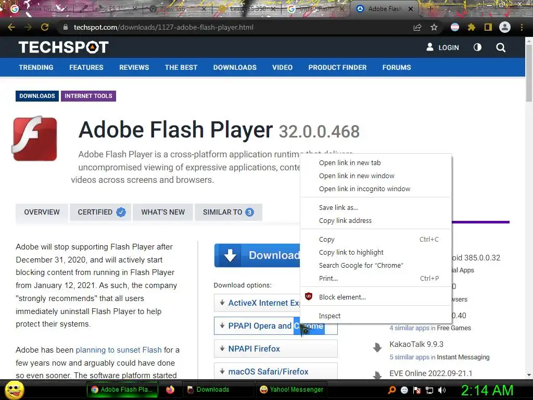Click the user icon beside LOGIN
Screen dimensions: 533x400
pos(430,47)
